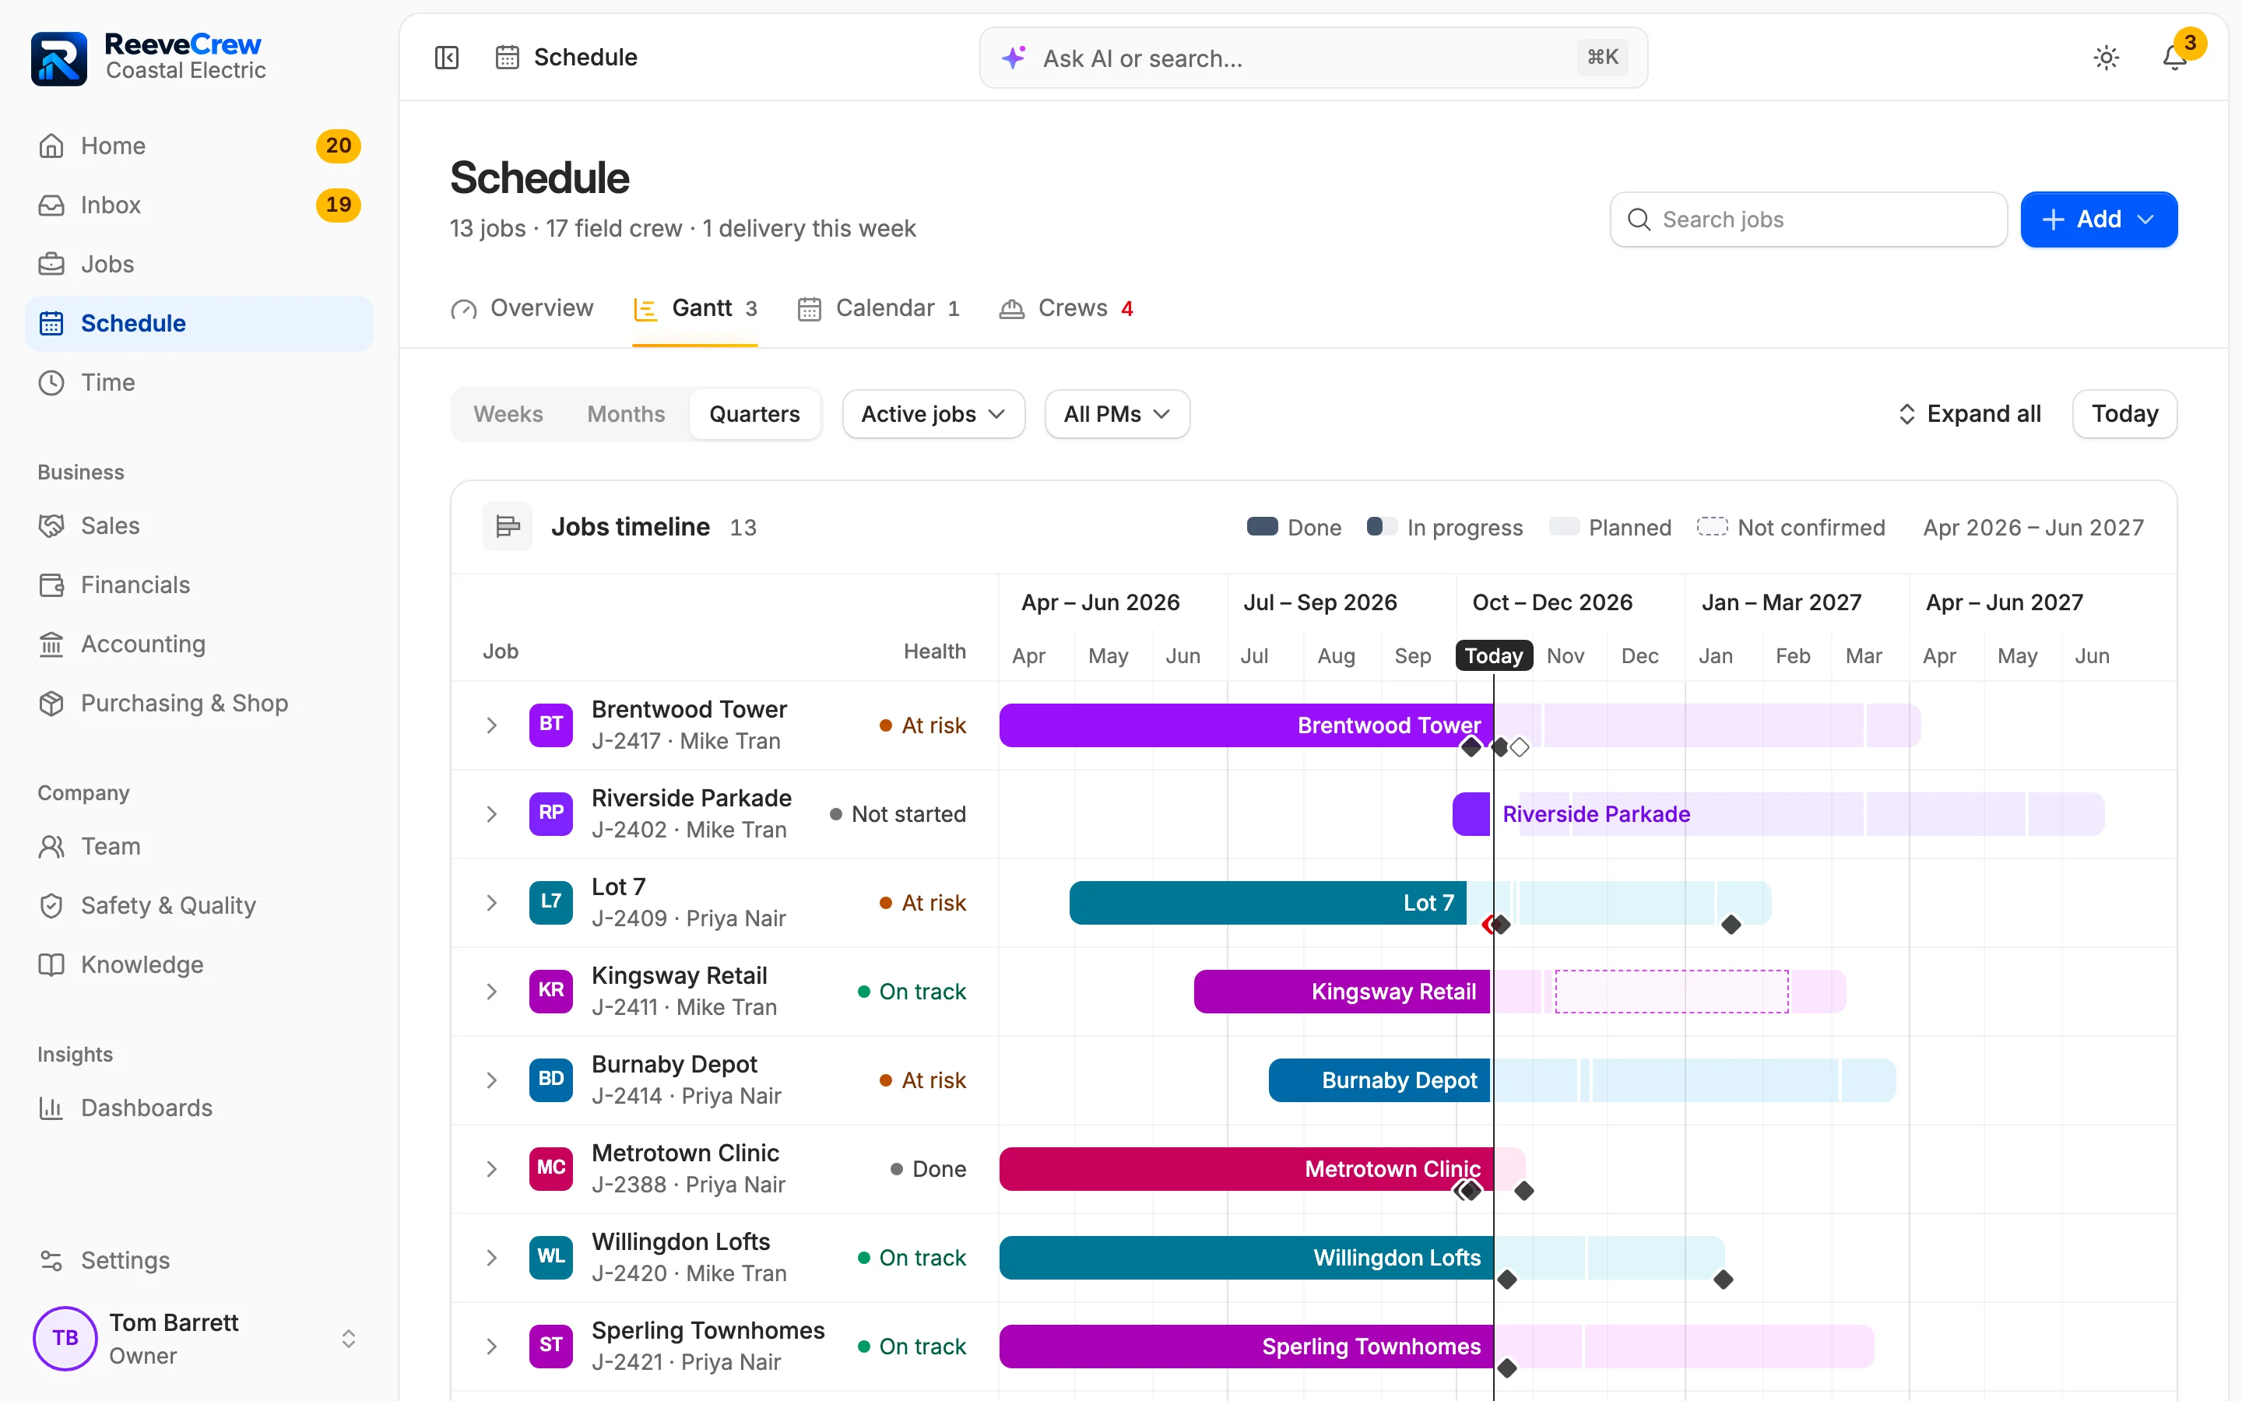Image resolution: width=2242 pixels, height=1401 pixels.
Task: Open Safety & Quality
Action: [x=199, y=905]
